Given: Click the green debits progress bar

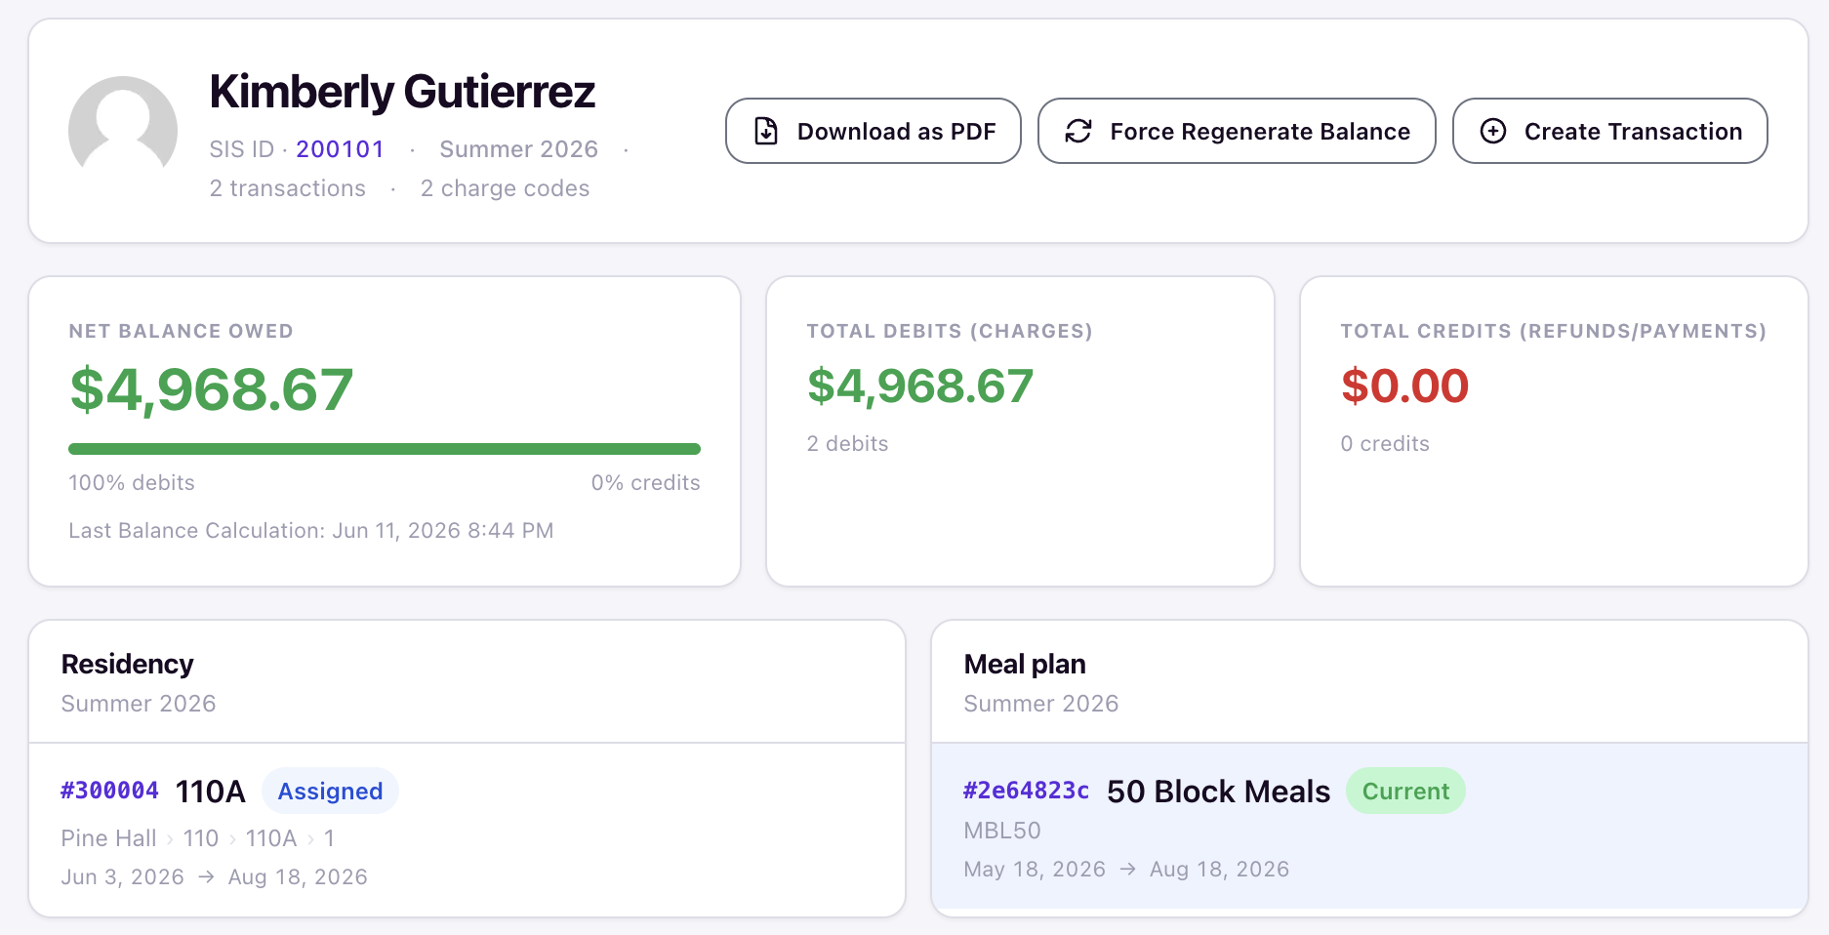Looking at the screenshot, I should click(x=385, y=449).
